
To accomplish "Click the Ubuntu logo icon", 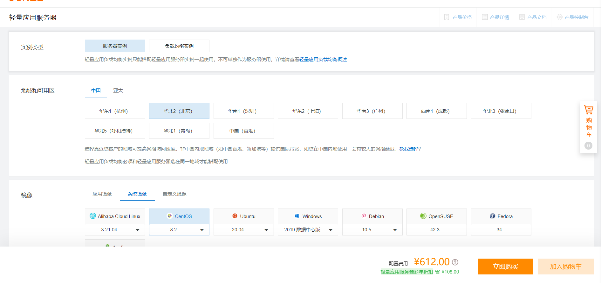I will [235, 216].
